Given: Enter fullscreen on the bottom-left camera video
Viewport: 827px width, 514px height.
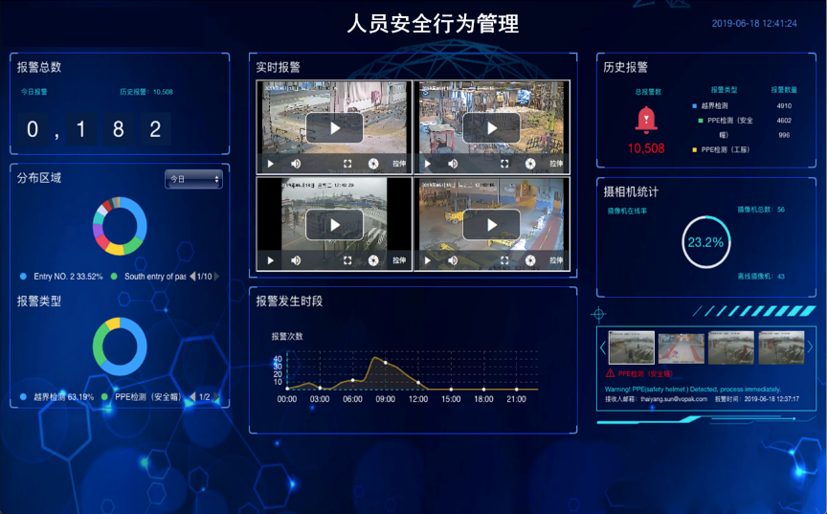Looking at the screenshot, I should click(x=346, y=259).
